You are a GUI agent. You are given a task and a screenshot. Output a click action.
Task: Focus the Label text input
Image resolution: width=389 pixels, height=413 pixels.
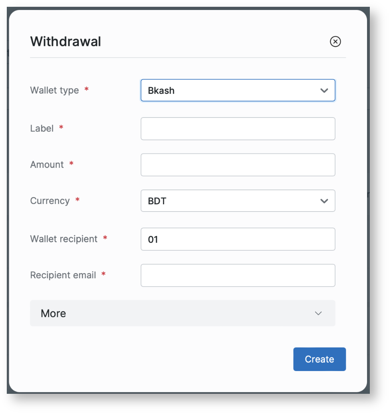click(x=237, y=129)
